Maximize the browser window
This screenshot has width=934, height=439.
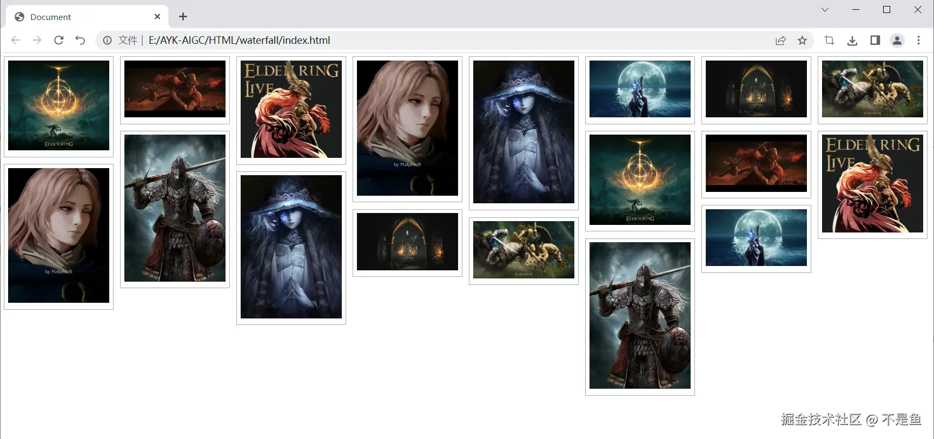(x=886, y=10)
